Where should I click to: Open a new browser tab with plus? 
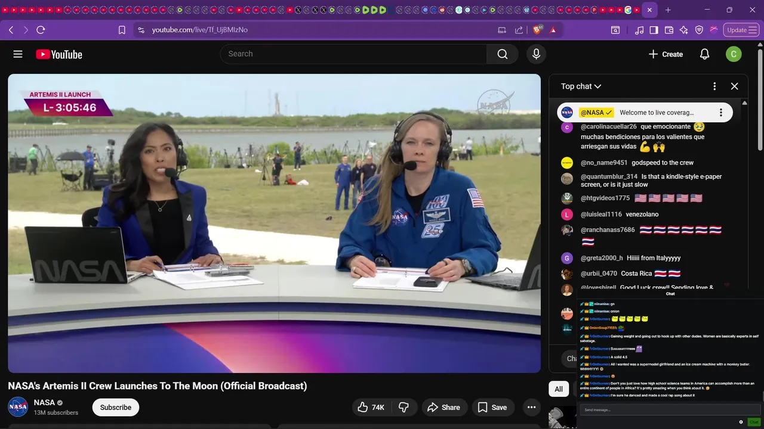point(668,10)
